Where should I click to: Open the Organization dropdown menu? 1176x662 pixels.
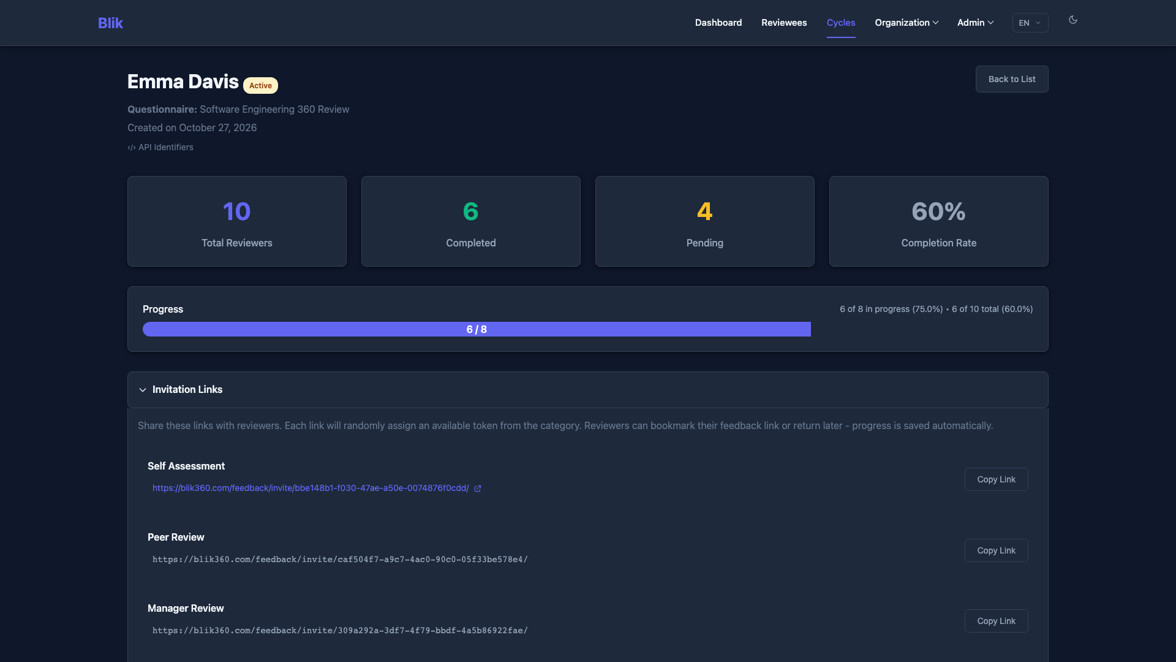907,23
